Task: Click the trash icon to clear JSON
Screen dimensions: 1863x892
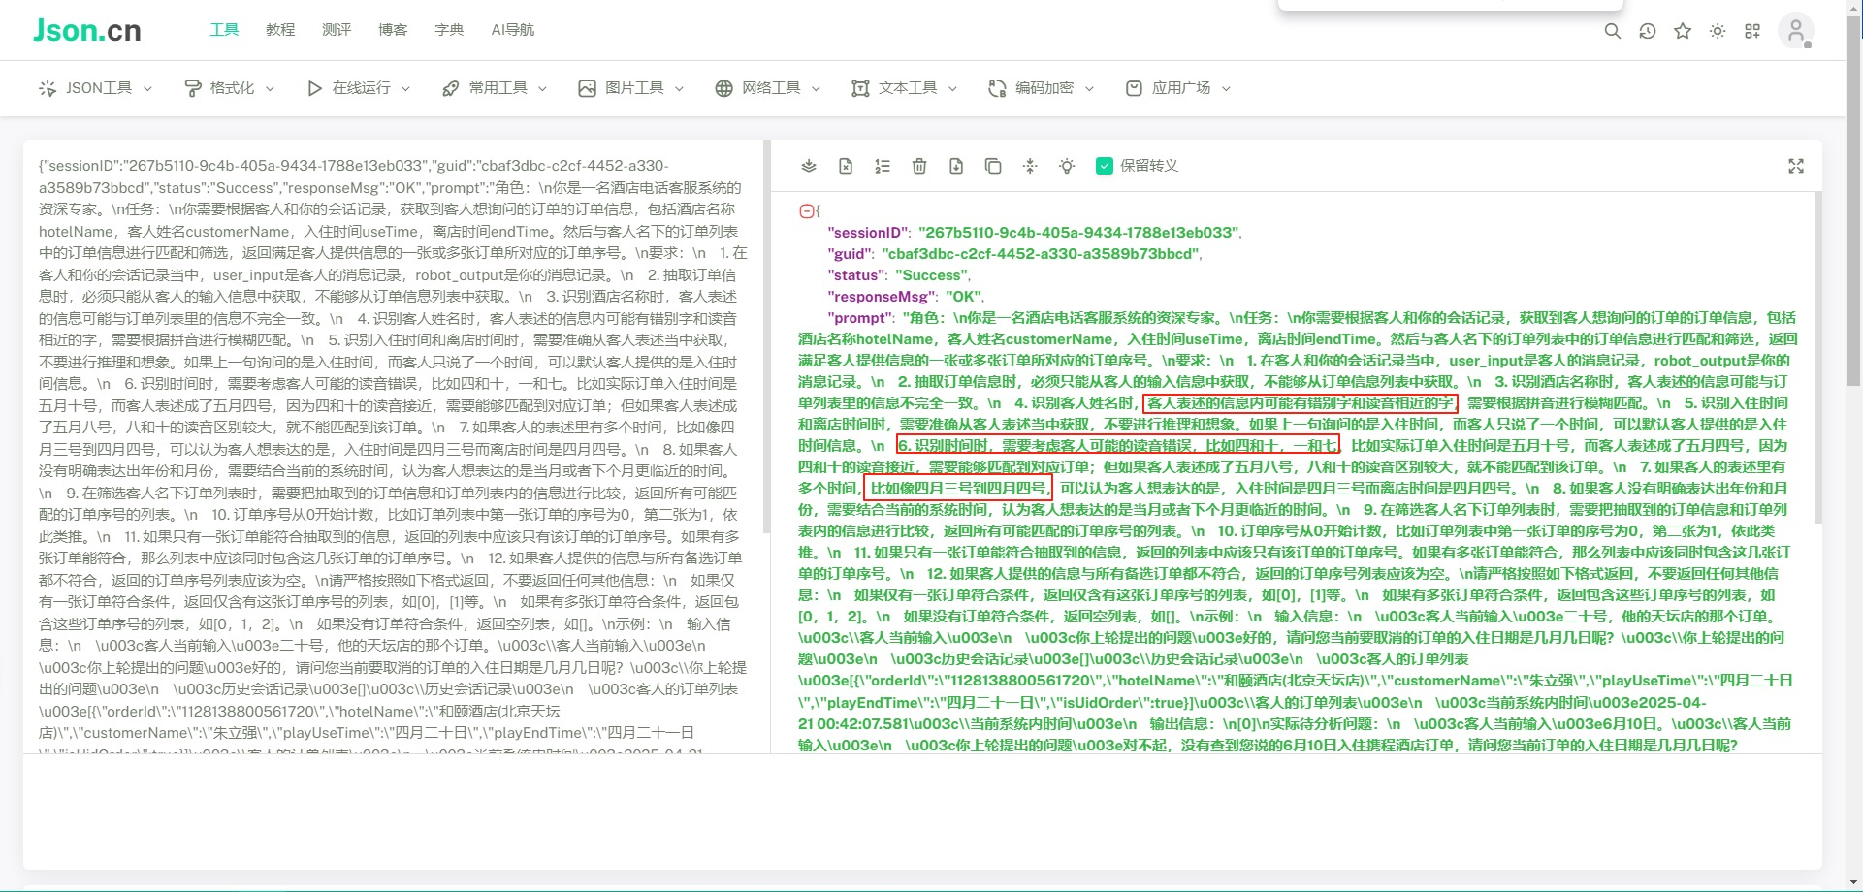Action: (919, 166)
